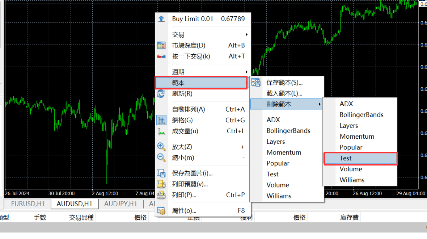Viewport: 427px width, 239px height.
Task: Click the refresh (刷新) icon
Action: coord(161,93)
